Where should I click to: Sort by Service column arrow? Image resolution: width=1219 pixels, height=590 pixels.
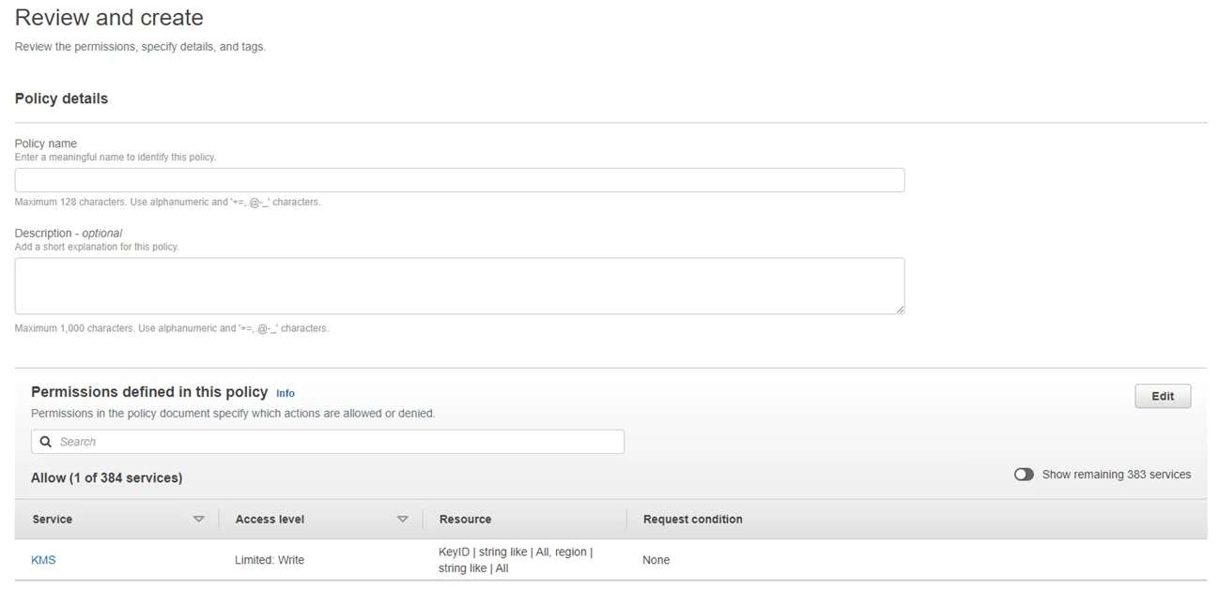click(198, 519)
